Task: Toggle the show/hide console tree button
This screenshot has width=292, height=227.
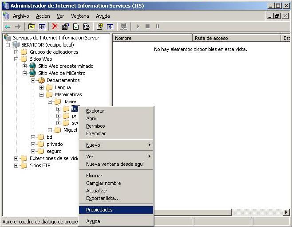Action: pyautogui.click(x=42, y=27)
